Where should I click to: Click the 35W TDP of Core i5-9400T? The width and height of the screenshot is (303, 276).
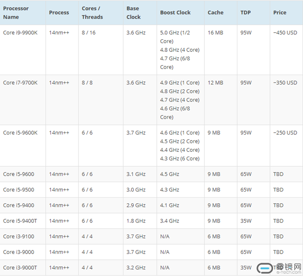point(246,221)
